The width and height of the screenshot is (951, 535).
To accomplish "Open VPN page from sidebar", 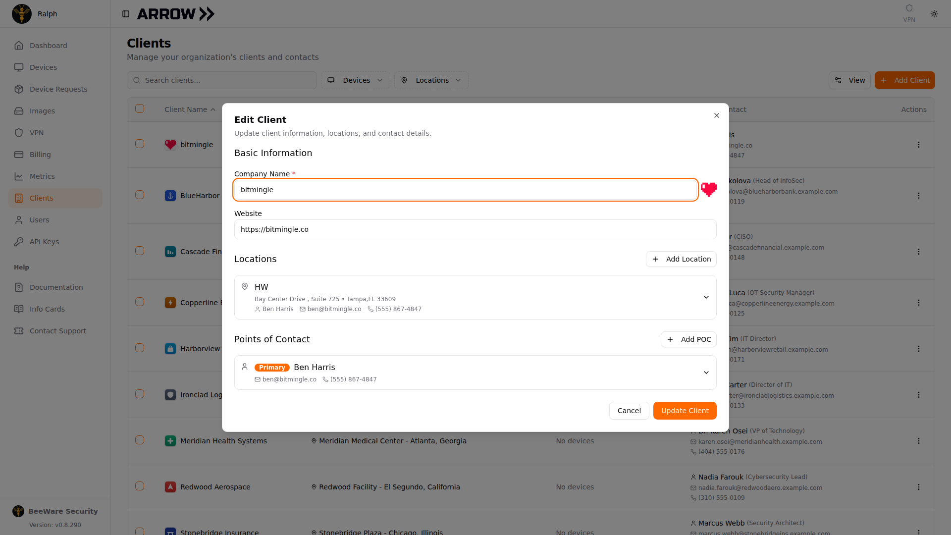I will click(55, 133).
